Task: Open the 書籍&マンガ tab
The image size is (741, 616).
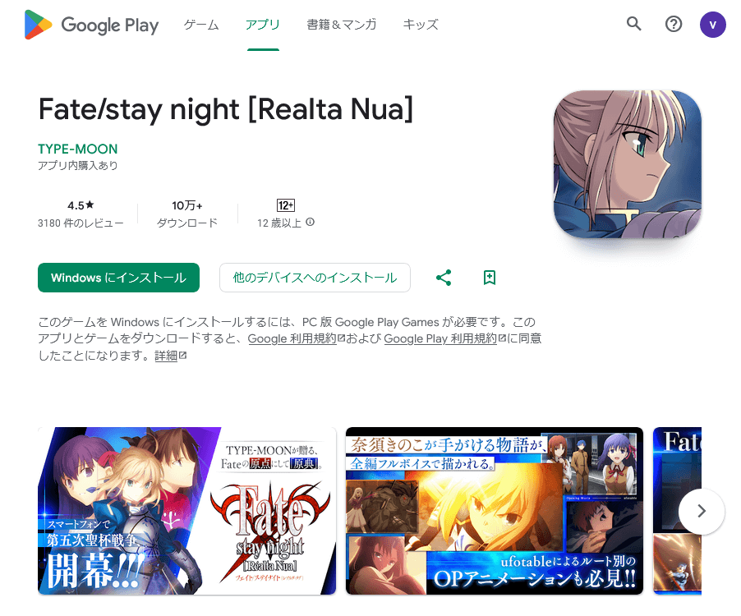Action: click(x=342, y=25)
